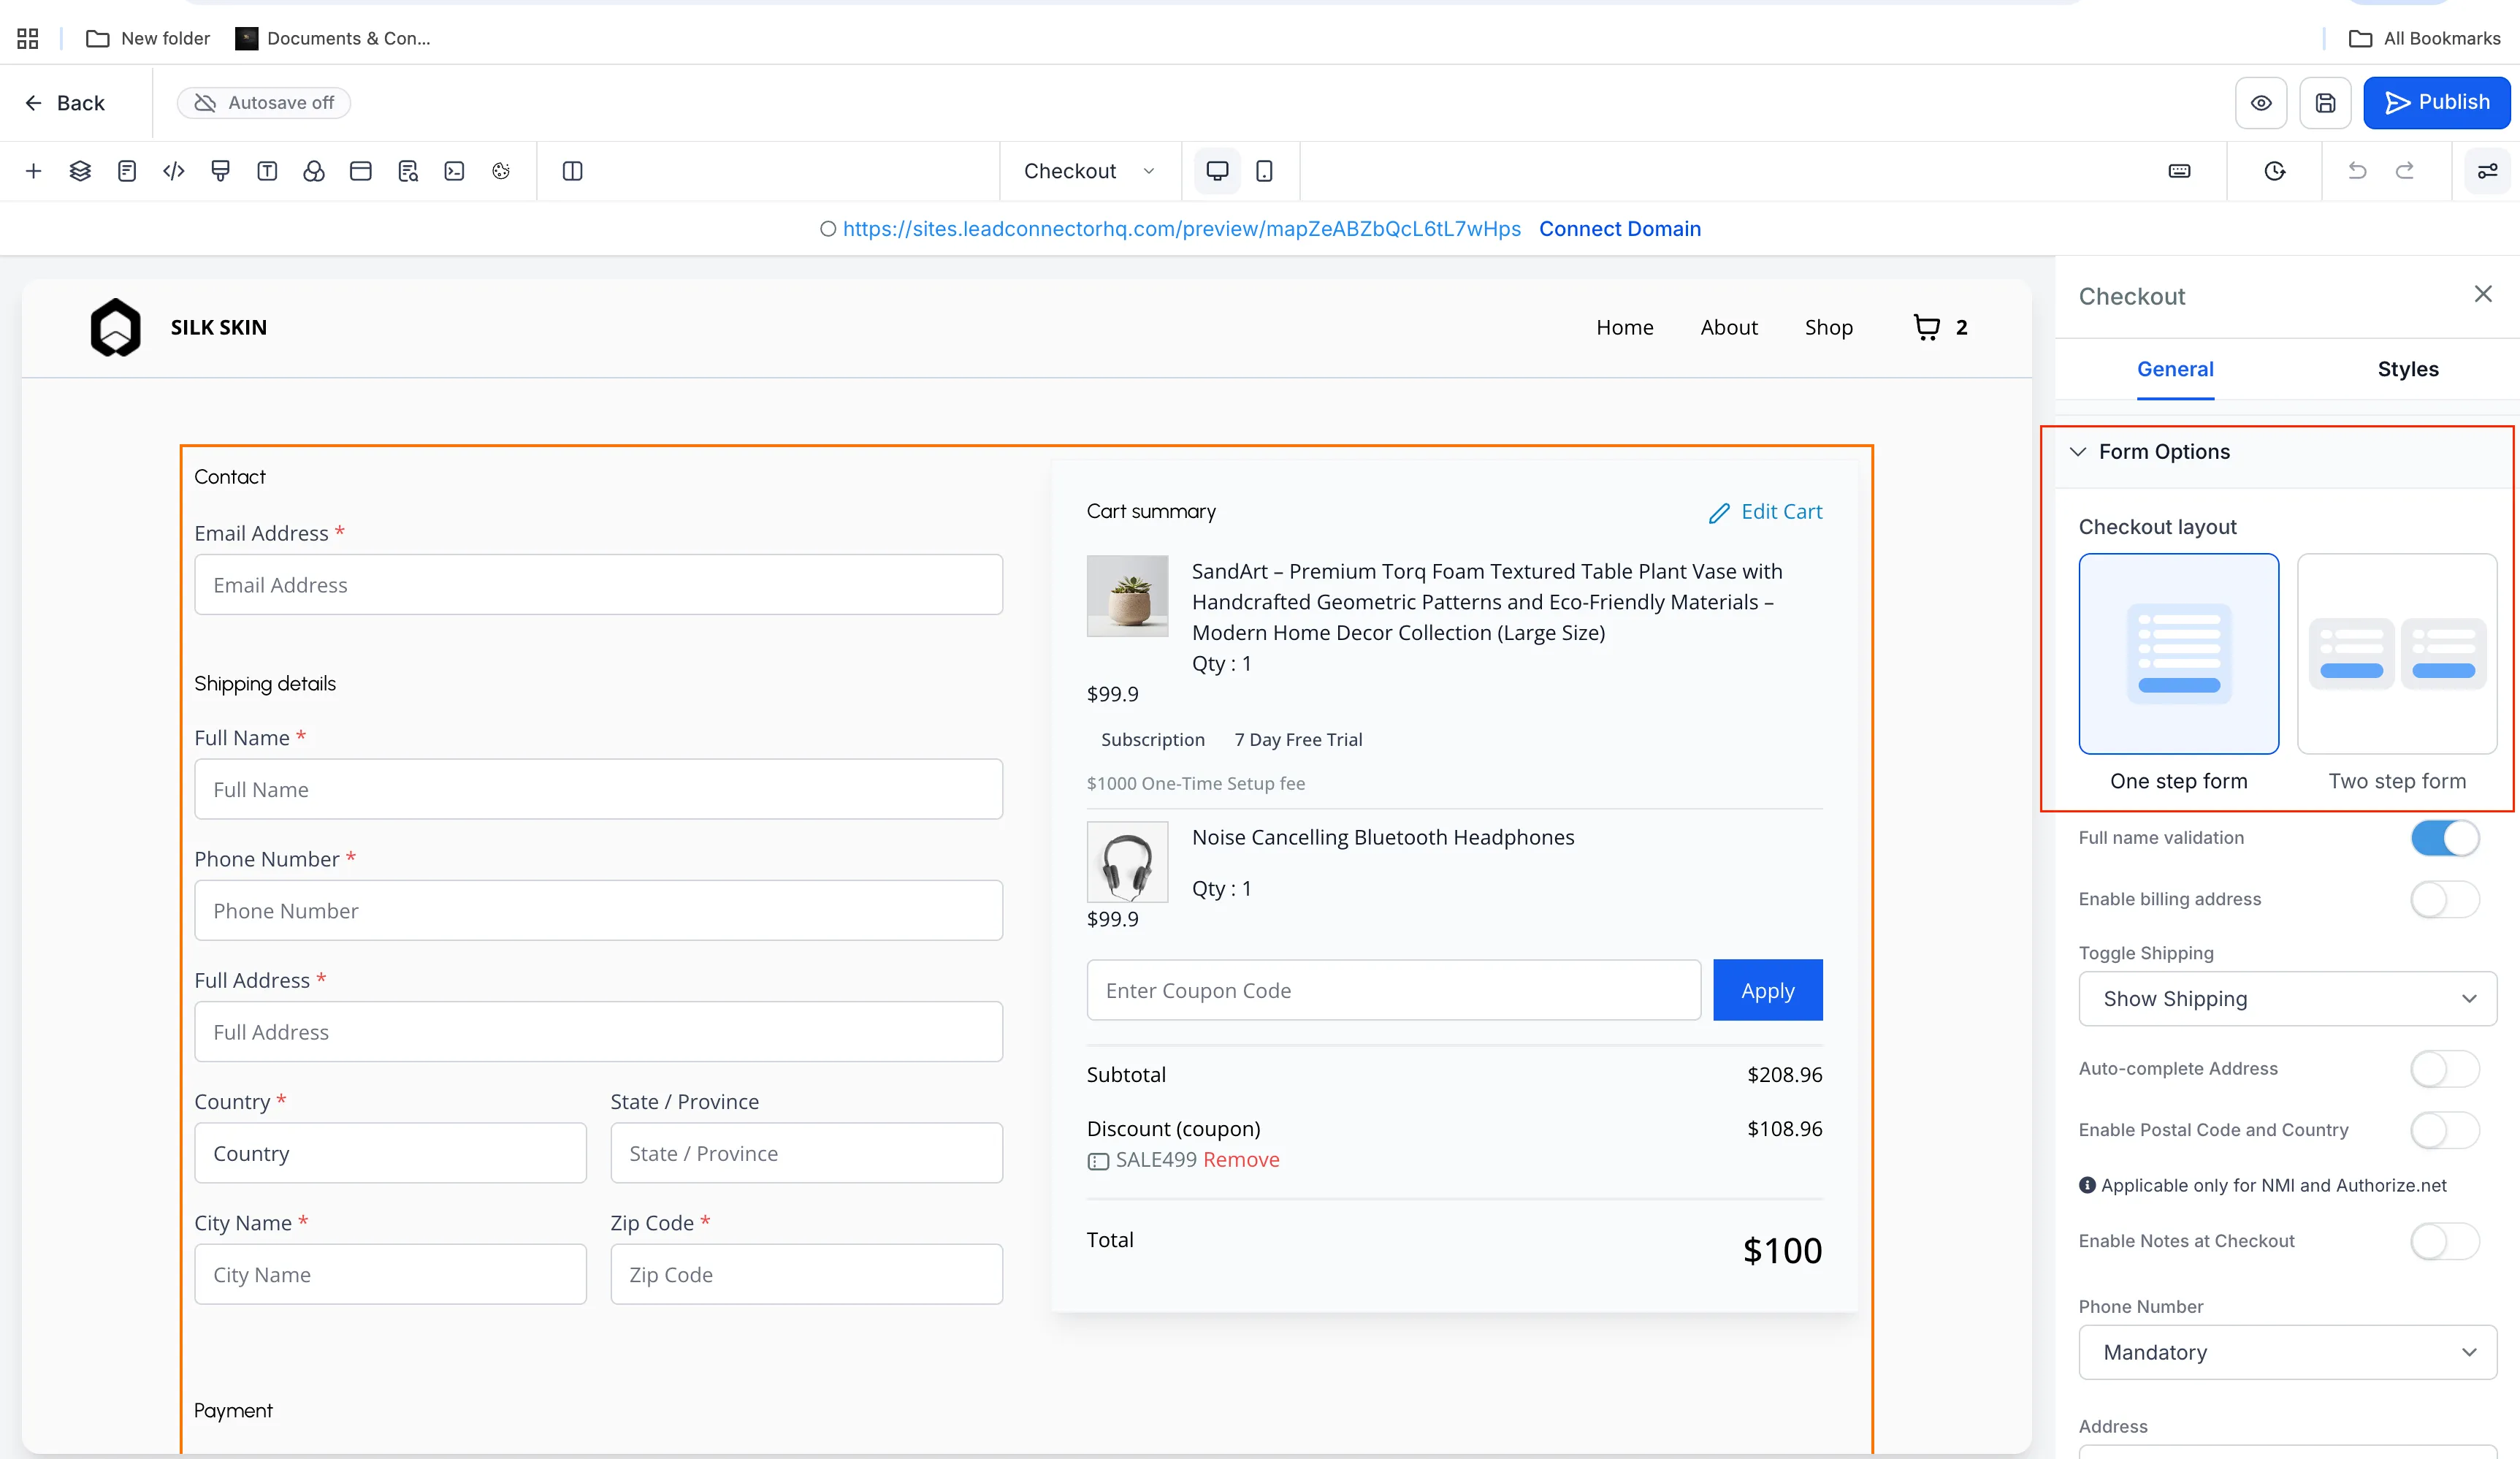Viewport: 2520px width, 1459px height.
Task: Open the Phone Number Mandatory dropdown
Action: point(2288,1352)
